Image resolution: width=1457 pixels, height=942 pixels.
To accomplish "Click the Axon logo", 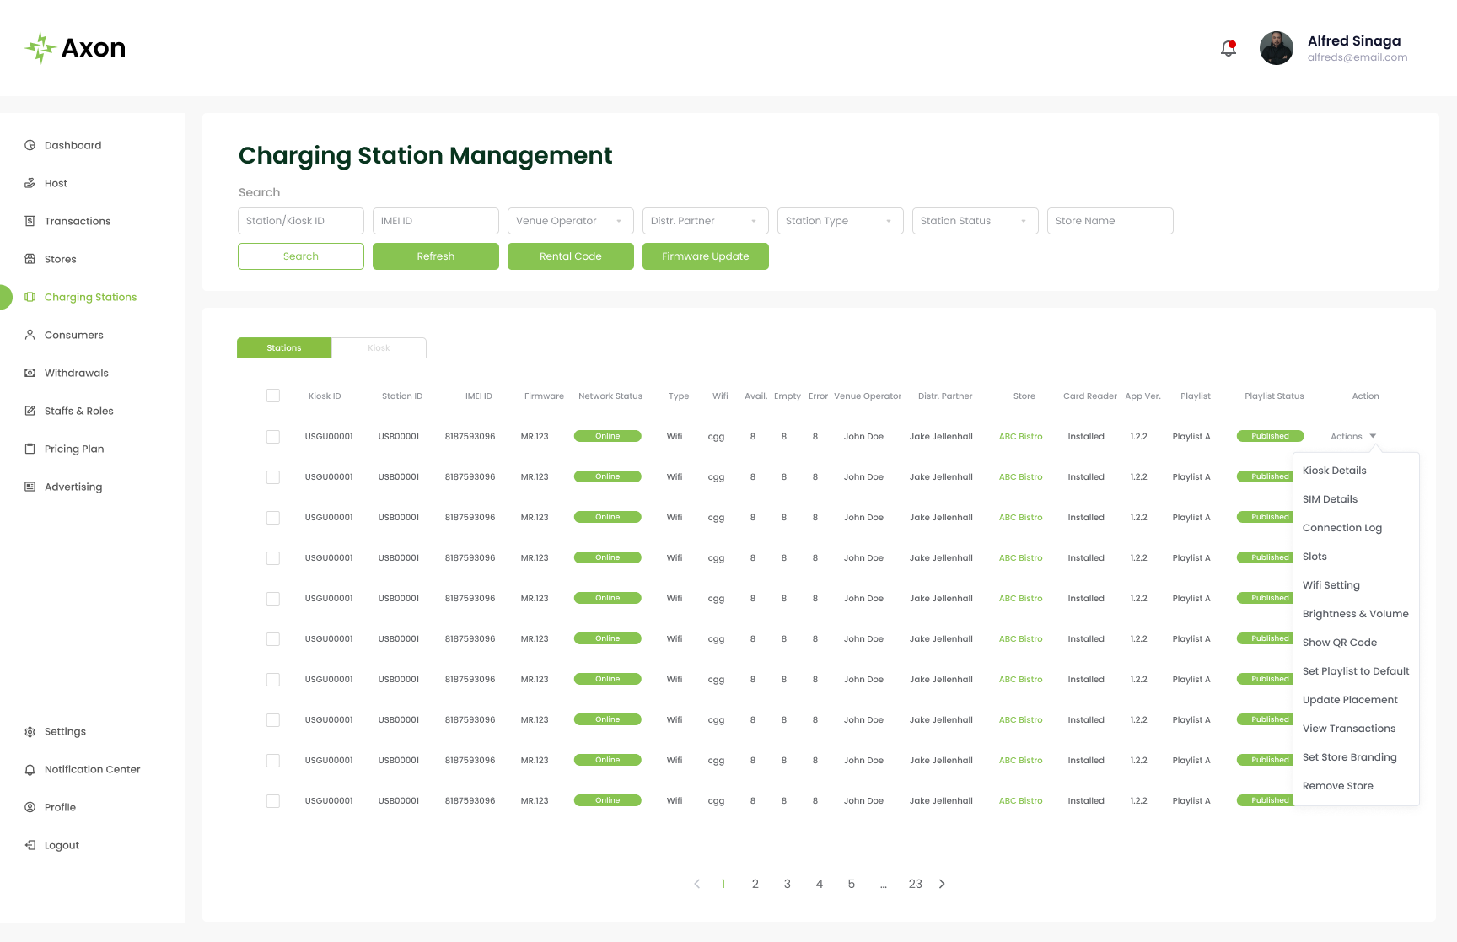I will (x=75, y=48).
